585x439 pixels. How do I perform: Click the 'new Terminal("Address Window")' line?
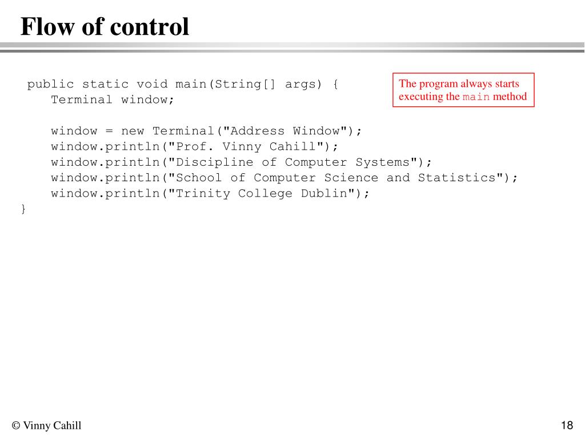point(206,131)
